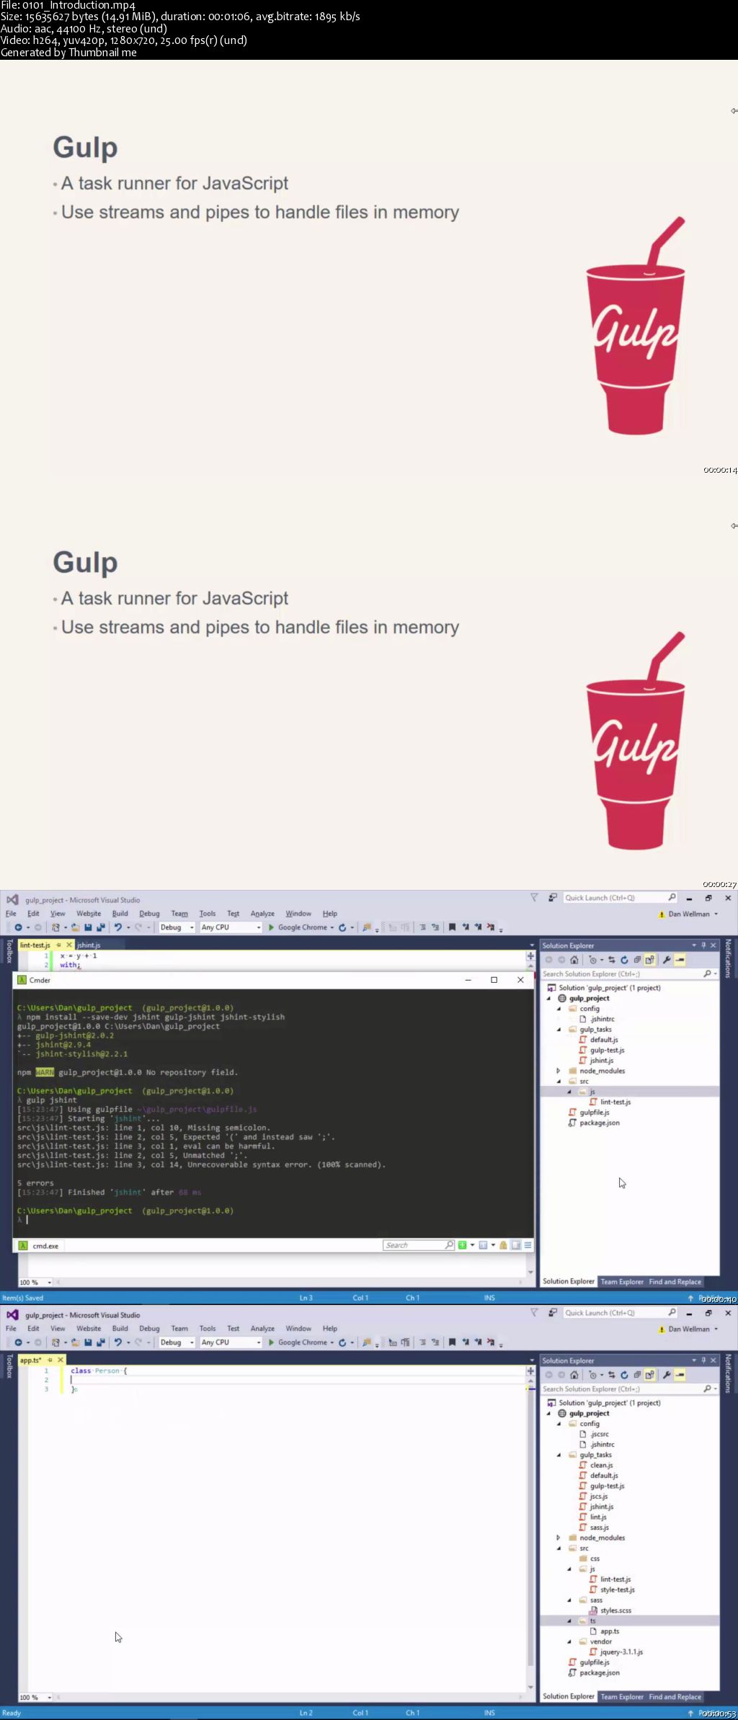Toggle Preview Selected Items in app.ts frame Solution Explorer

click(x=680, y=1375)
